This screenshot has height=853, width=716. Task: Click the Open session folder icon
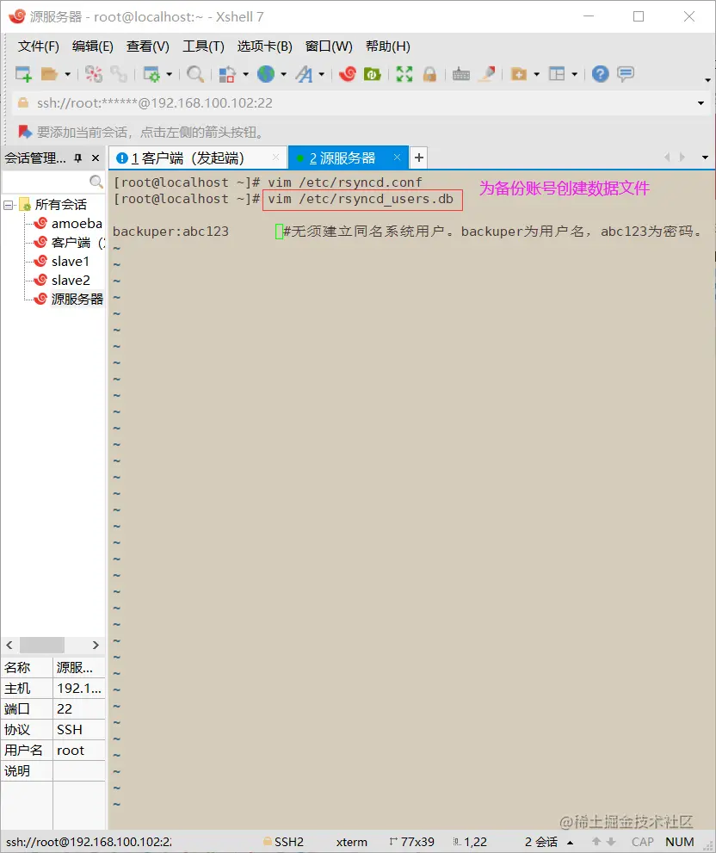[50, 74]
